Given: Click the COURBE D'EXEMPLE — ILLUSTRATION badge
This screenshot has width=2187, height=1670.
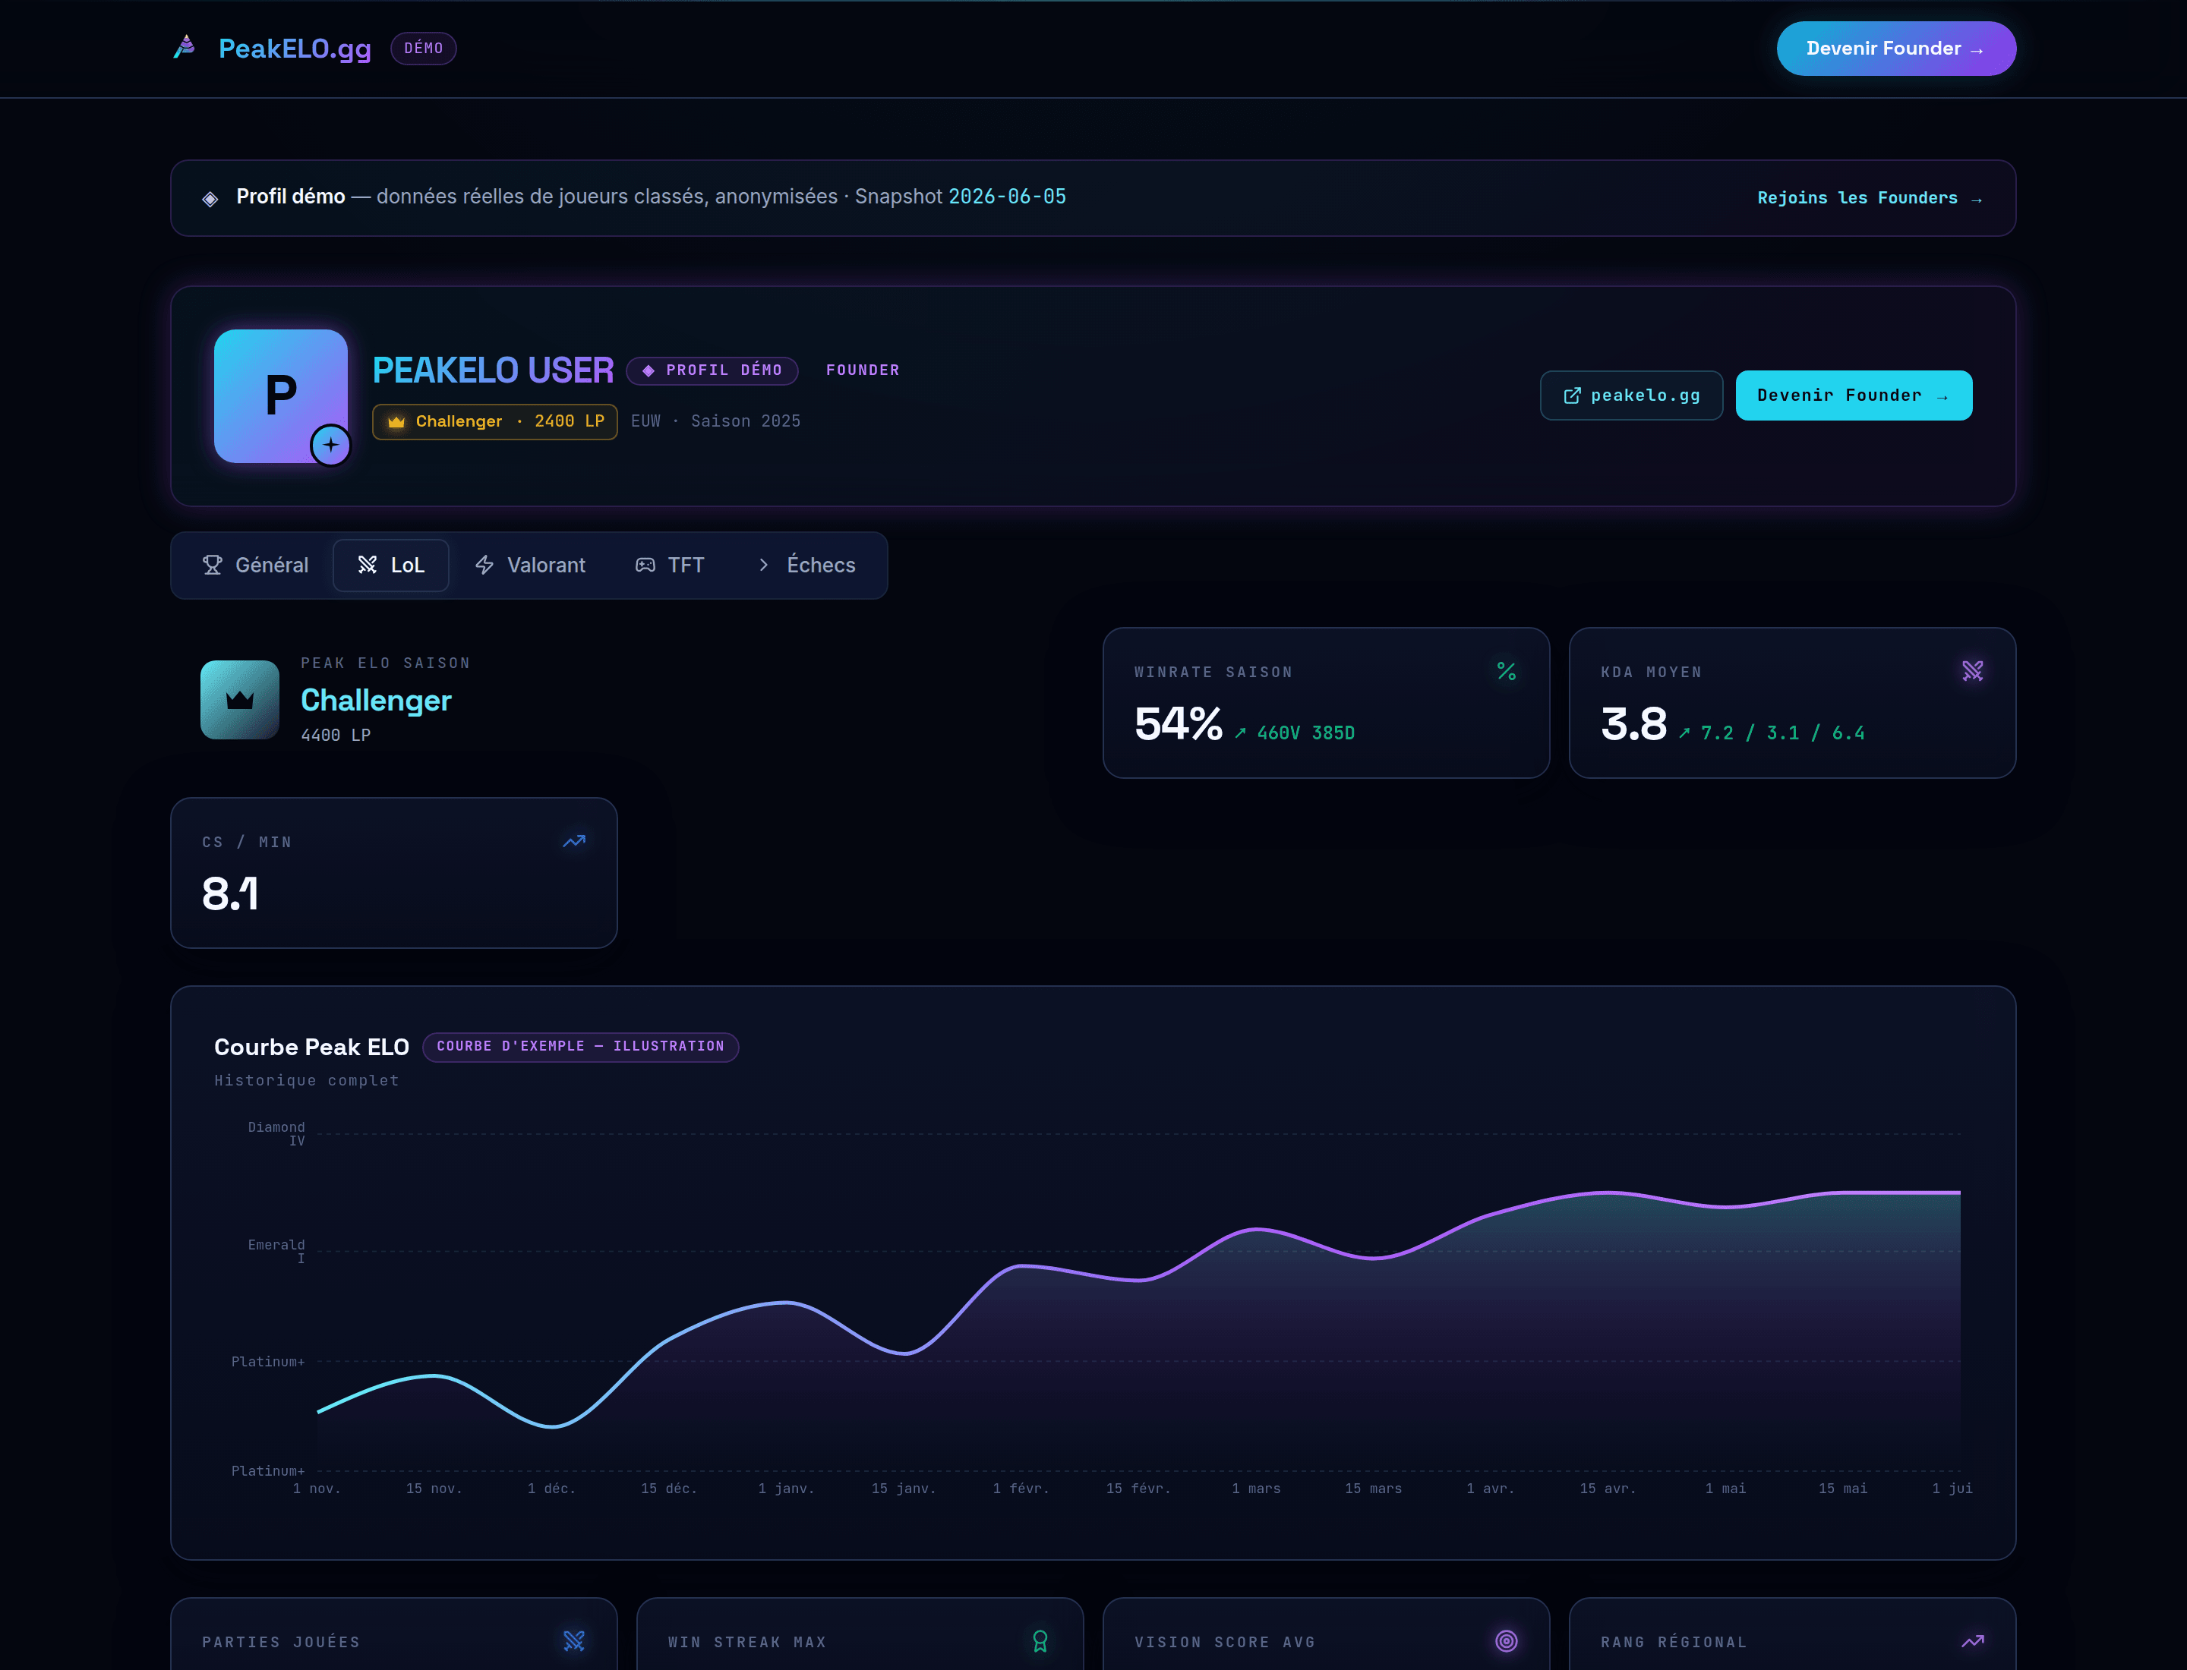Looking at the screenshot, I should pos(581,1047).
